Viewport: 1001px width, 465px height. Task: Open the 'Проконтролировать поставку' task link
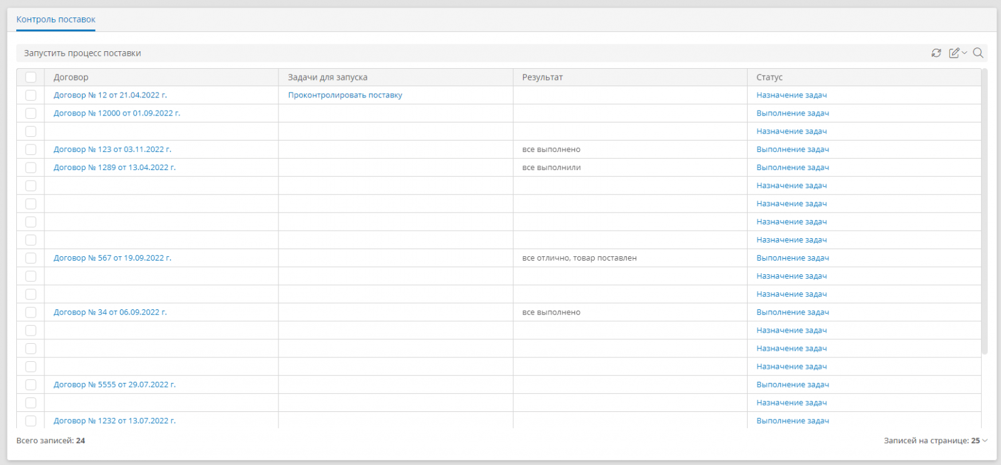pos(345,96)
